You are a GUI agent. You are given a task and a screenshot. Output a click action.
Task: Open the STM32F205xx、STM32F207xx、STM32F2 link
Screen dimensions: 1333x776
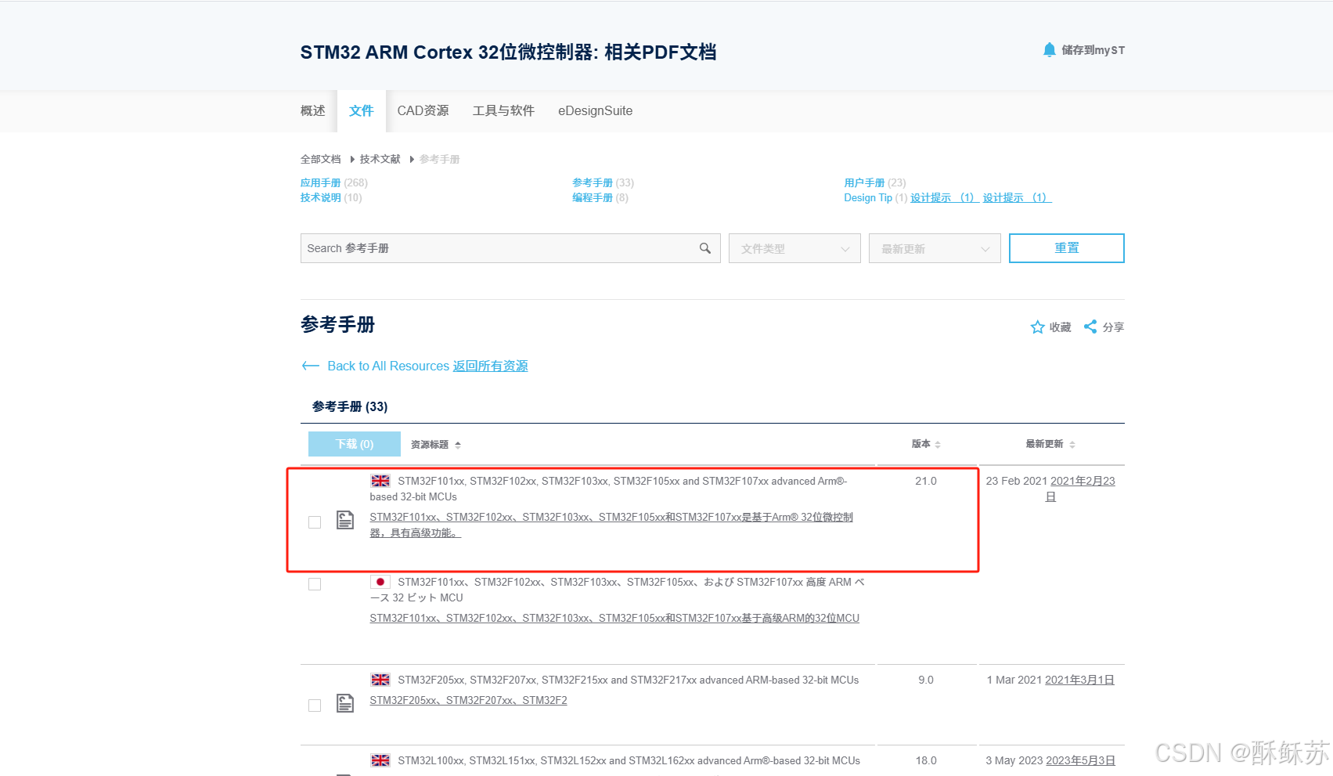[x=468, y=700]
